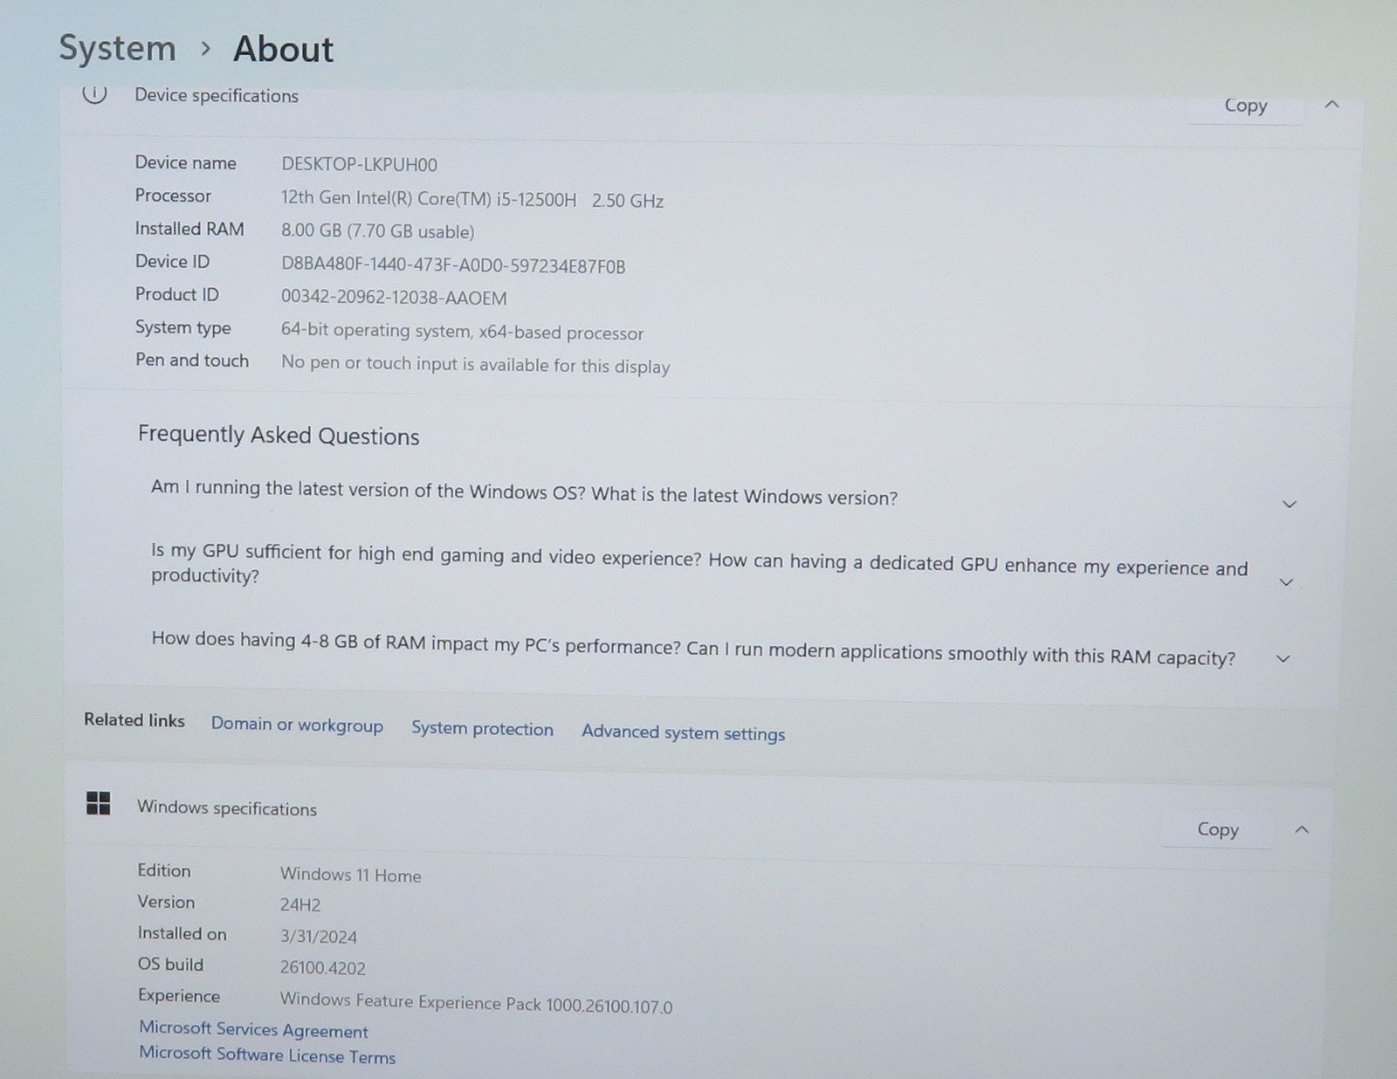Screen dimensions: 1397x1079
Task: Click Product ID value 00342-20962-12038-AAOEM
Action: click(394, 298)
